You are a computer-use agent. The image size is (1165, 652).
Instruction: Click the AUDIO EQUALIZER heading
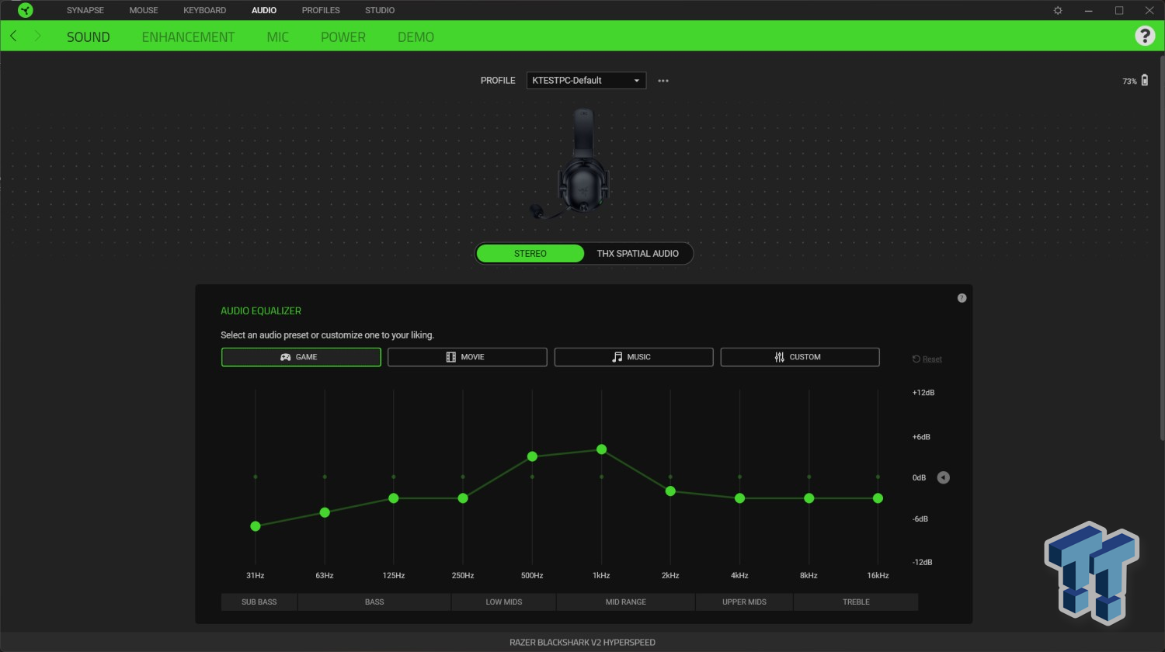click(x=261, y=310)
